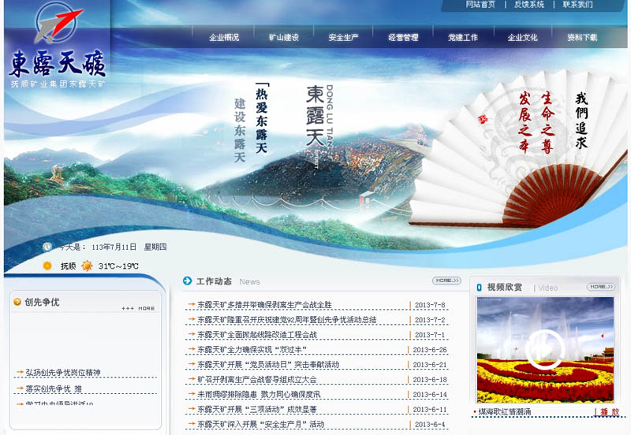Click the sun weather icon
This screenshot has height=435, width=631.
pos(47,266)
